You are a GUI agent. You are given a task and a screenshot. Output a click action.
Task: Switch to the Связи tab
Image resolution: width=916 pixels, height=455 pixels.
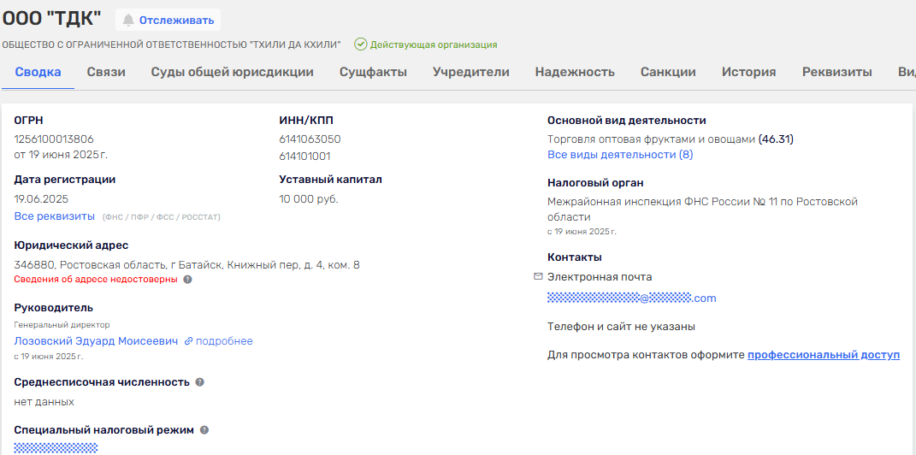[x=106, y=72]
